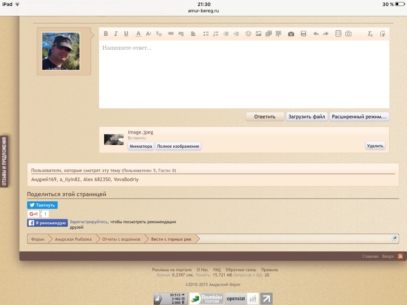Click the save draft floppy icon
This screenshot has width=407, height=305.
click(x=303, y=34)
